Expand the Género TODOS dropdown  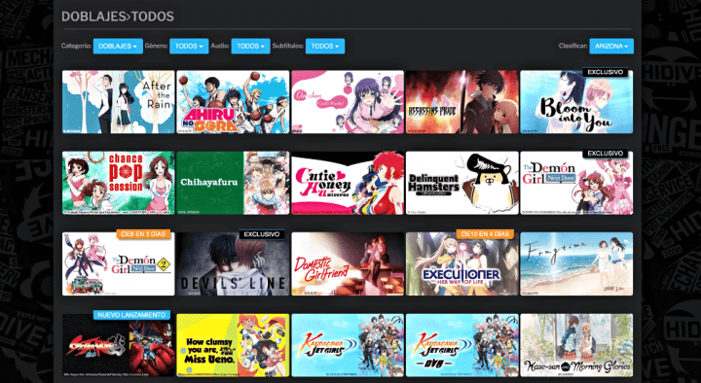pos(189,46)
